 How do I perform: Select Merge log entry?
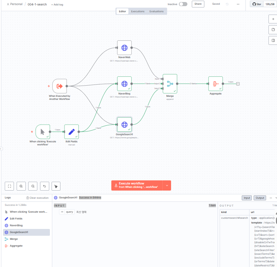pyautogui.click(x=26, y=239)
